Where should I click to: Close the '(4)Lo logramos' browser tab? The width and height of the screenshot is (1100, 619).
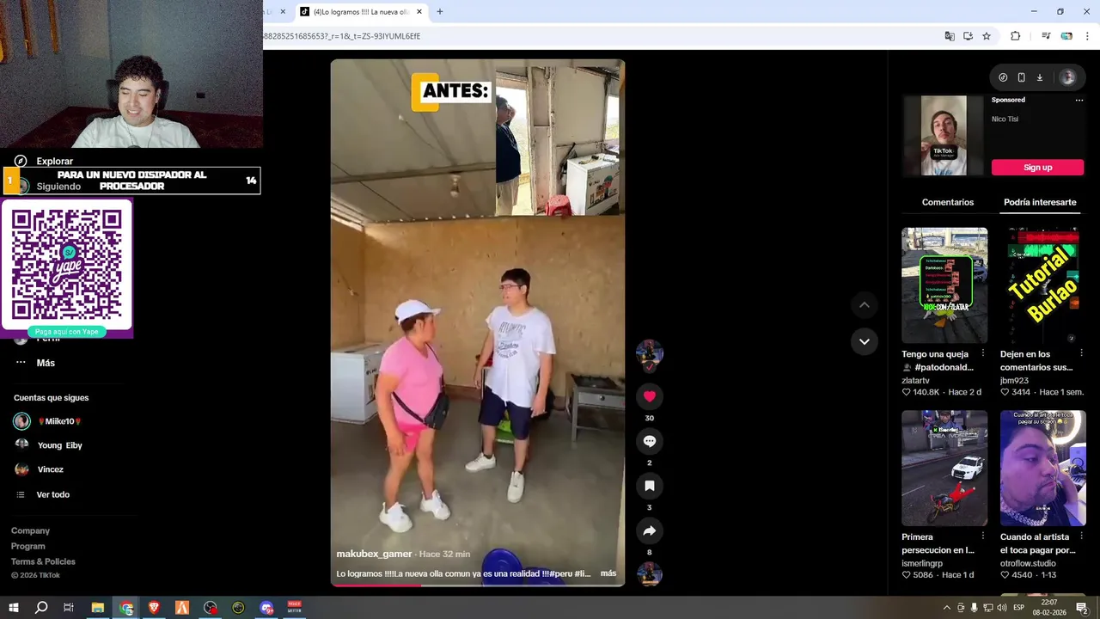[x=419, y=12]
